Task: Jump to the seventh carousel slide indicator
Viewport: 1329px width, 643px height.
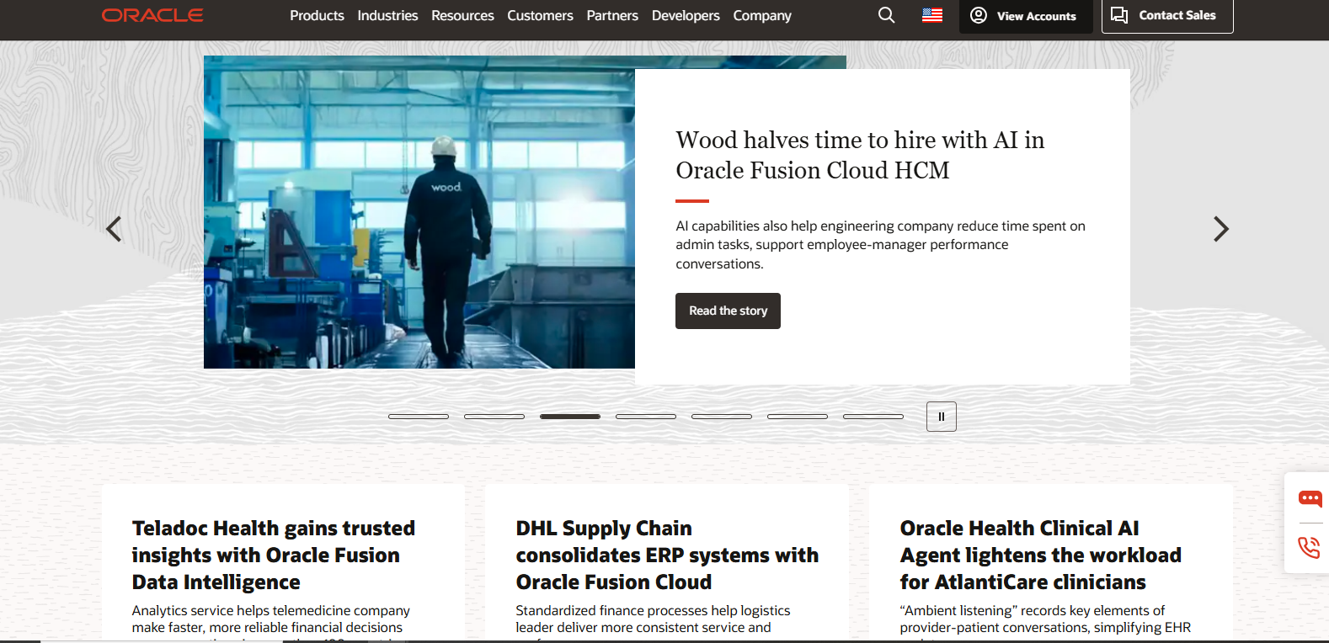Action: (873, 417)
